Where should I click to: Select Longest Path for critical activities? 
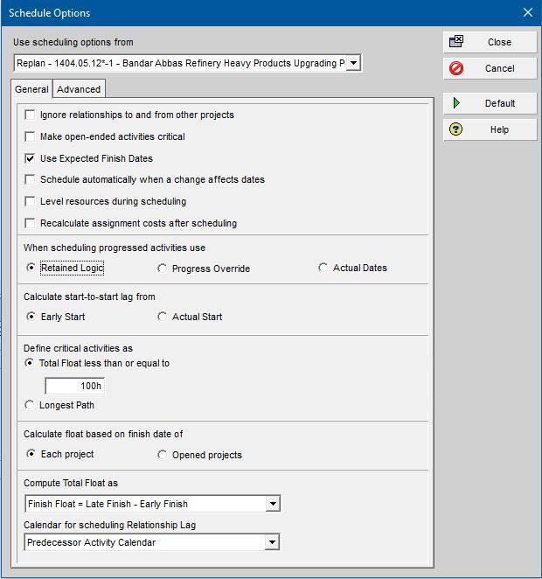pos(31,405)
